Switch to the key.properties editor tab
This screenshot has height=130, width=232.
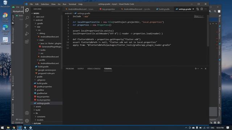tap(107, 9)
